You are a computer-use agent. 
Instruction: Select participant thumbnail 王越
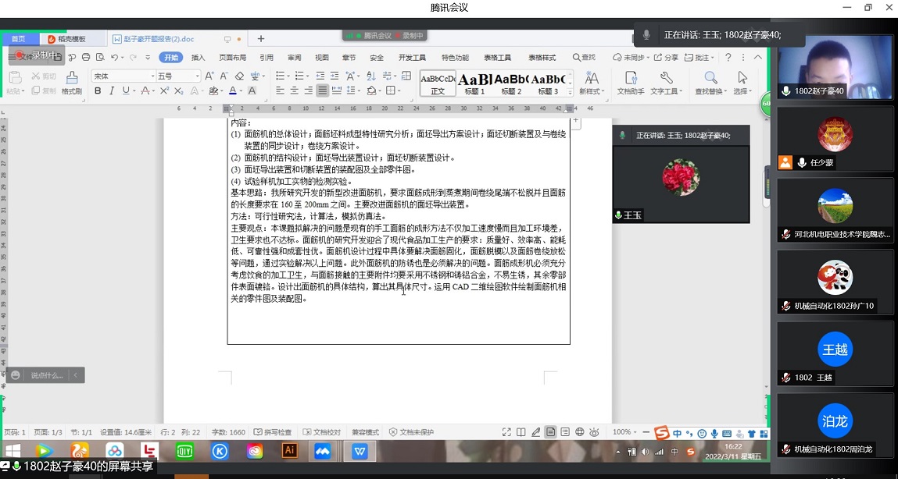(835, 354)
